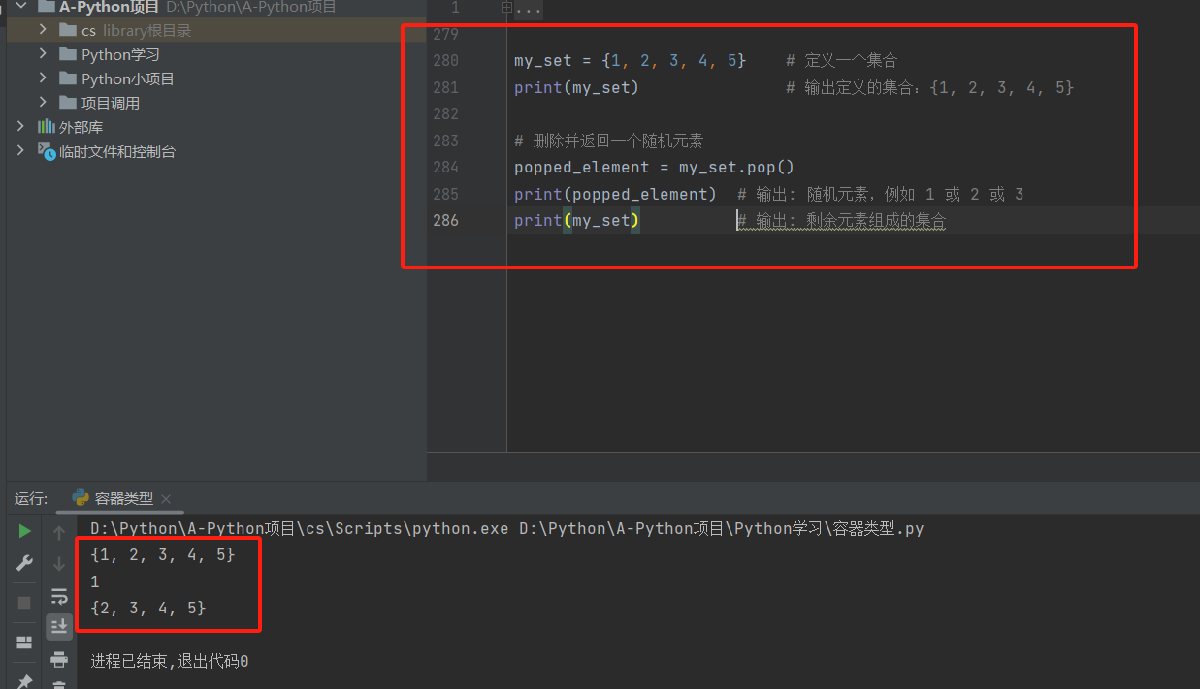Click console output '{1, 2, 3, 4, 5}'

tap(163, 555)
